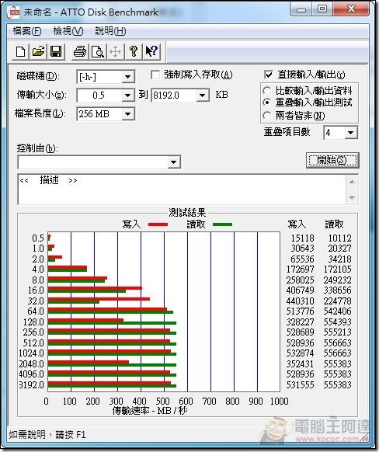Screen dimensions: 379x452
Task: Maximize the ATTO Disk Benchmark window
Action: coord(322,9)
